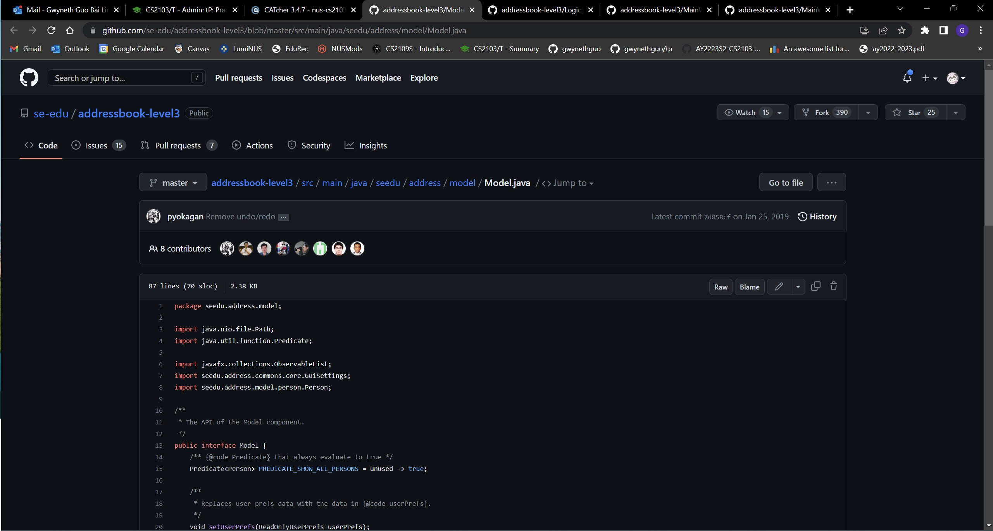Open the Fork options dropdown arrow
This screenshot has width=993, height=531.
coord(868,113)
